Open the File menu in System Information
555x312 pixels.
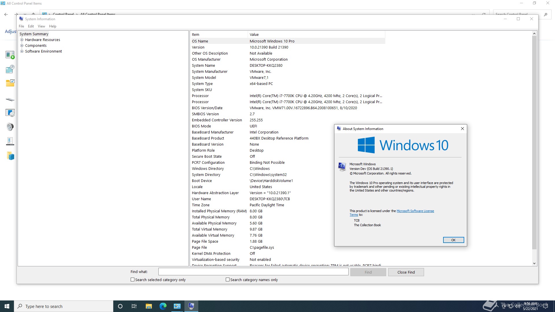coord(21,26)
